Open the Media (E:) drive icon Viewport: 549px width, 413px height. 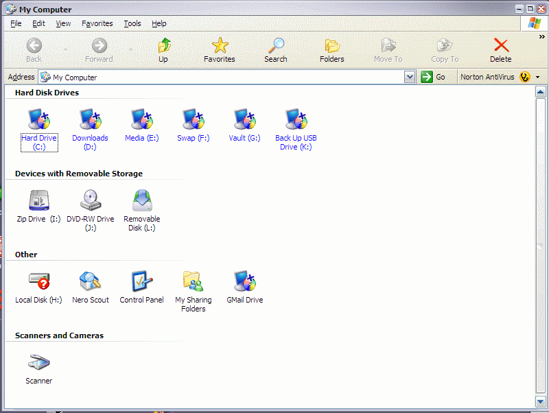[142, 119]
